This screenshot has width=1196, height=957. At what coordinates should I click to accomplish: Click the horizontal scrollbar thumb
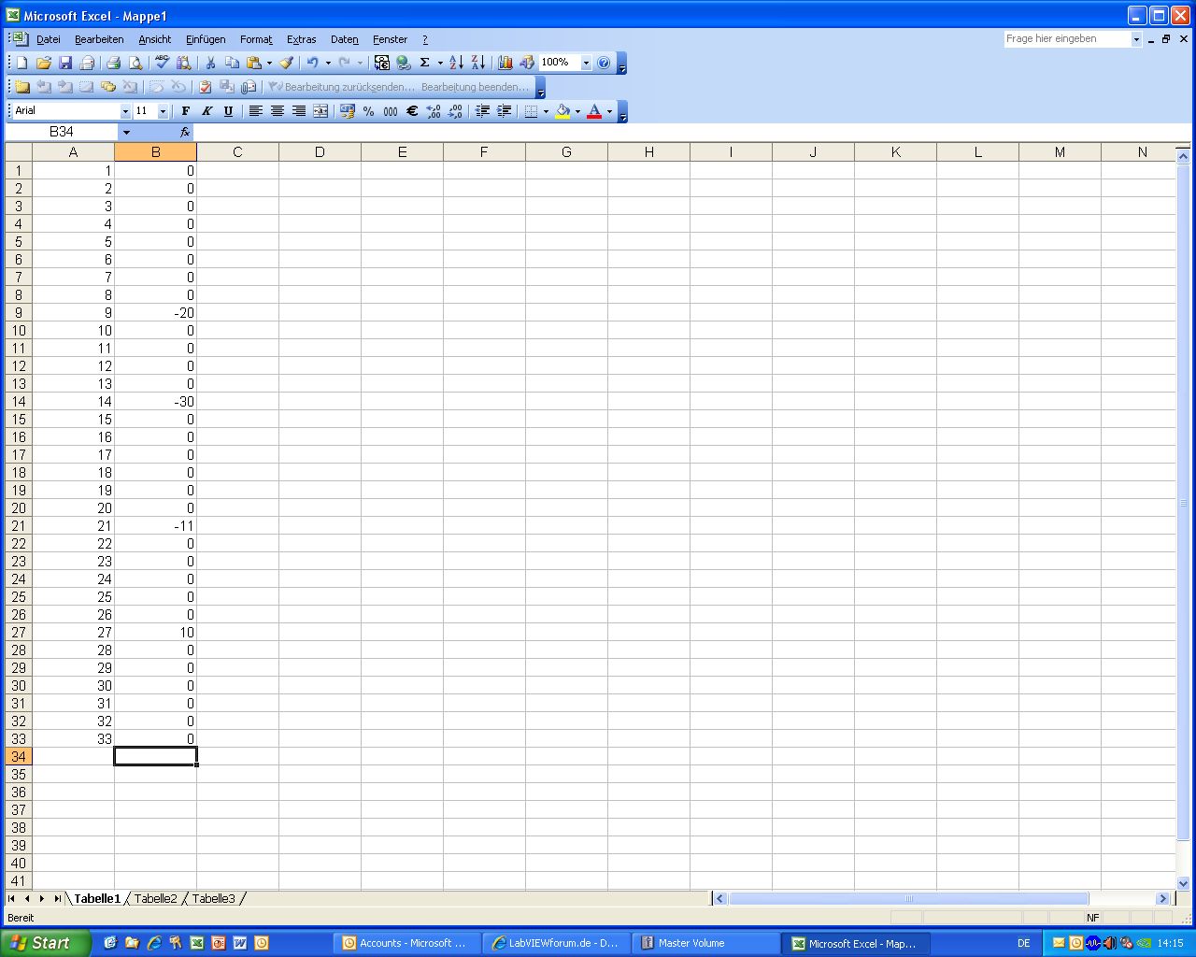(x=908, y=899)
